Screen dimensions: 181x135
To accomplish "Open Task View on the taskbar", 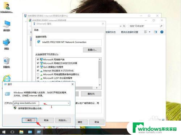I will [x=12, y=132].
